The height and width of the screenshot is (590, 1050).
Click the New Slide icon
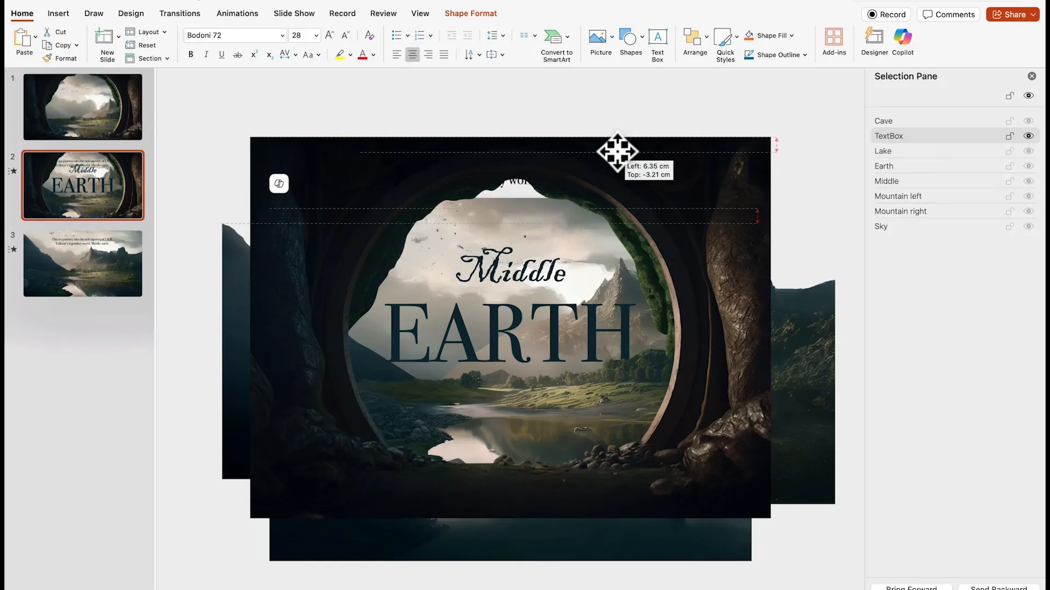104,37
